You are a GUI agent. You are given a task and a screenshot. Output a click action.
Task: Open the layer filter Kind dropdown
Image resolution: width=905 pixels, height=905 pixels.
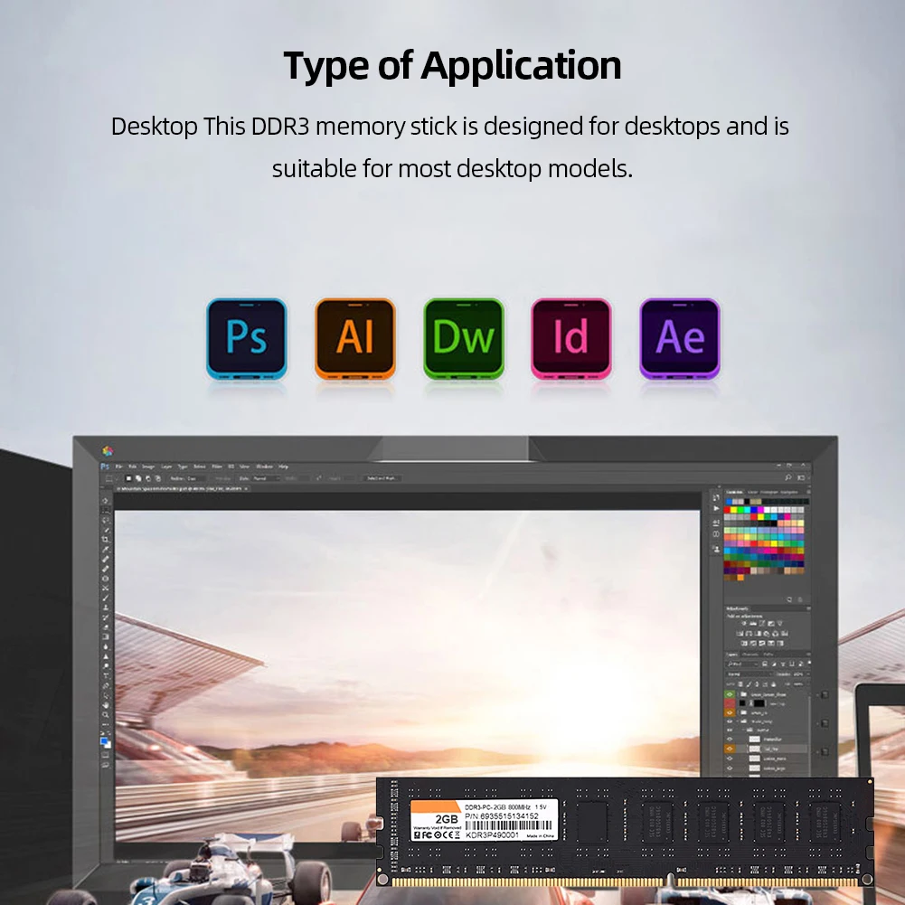click(x=743, y=664)
